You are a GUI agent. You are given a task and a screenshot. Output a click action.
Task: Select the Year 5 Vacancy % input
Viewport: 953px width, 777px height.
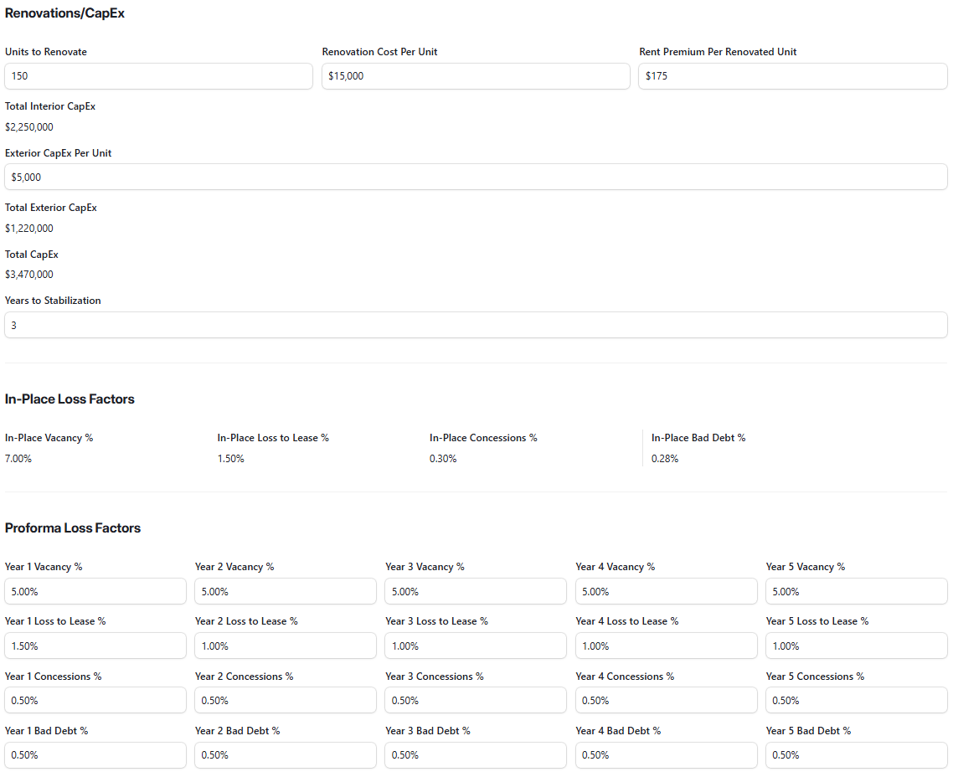click(856, 591)
